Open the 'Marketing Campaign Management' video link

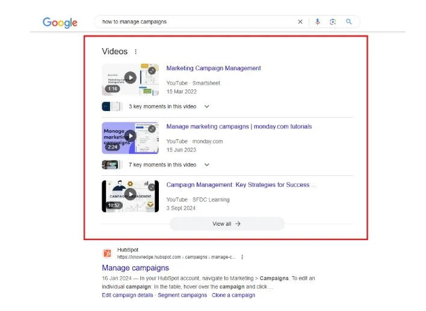tap(214, 68)
